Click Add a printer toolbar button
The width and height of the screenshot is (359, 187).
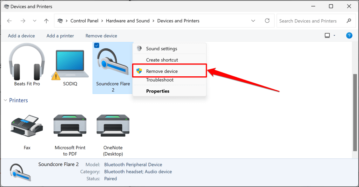[60, 36]
